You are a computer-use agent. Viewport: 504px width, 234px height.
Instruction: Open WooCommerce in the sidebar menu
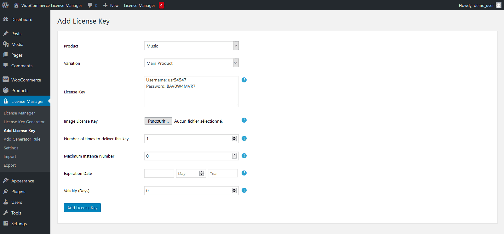pyautogui.click(x=26, y=80)
